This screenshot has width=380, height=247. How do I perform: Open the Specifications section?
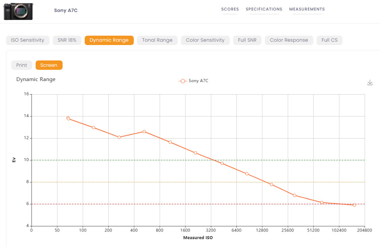pyautogui.click(x=264, y=9)
